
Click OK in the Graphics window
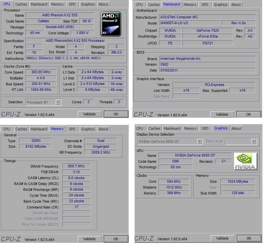click(249, 238)
